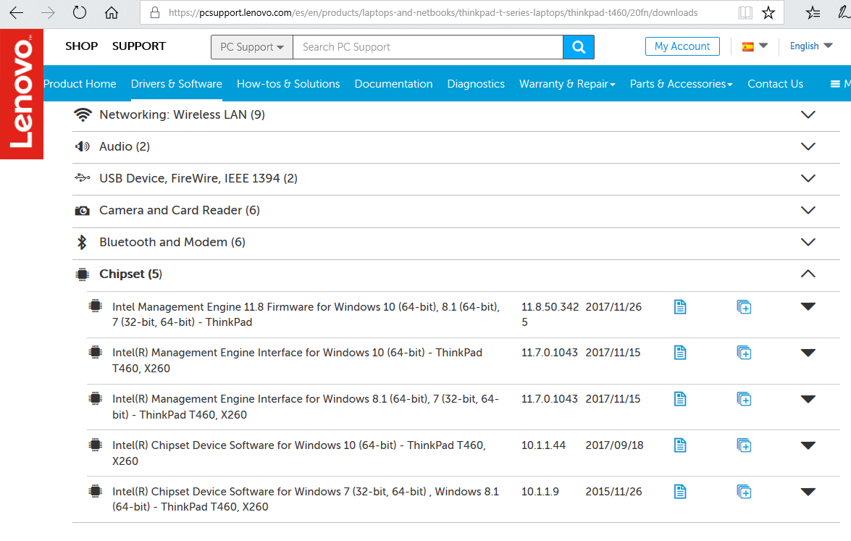Collapse the Chipset (5) section
Screen dimensions: 851x541
point(808,274)
